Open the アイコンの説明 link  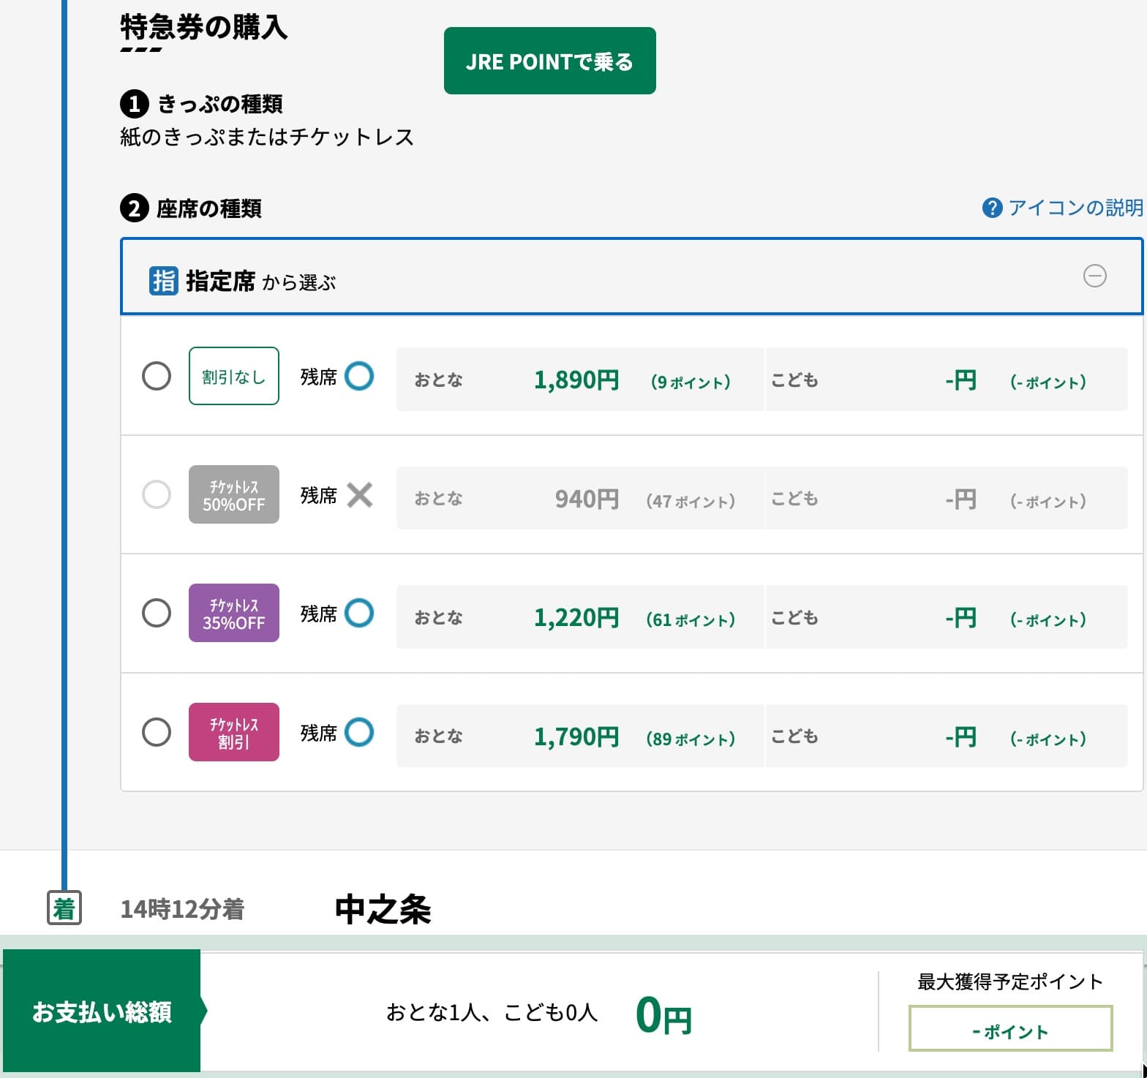coord(1075,208)
